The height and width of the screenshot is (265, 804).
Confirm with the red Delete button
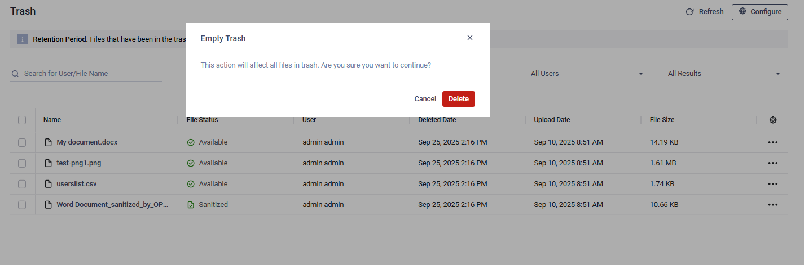[458, 99]
